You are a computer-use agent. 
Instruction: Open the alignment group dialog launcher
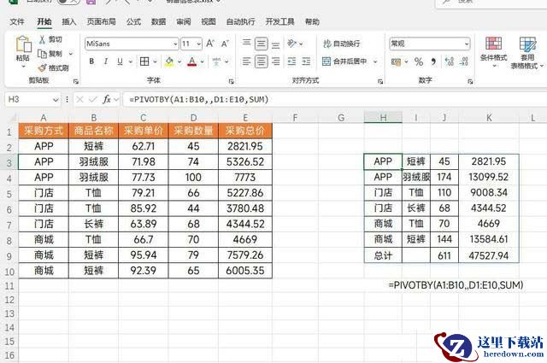pos(380,81)
